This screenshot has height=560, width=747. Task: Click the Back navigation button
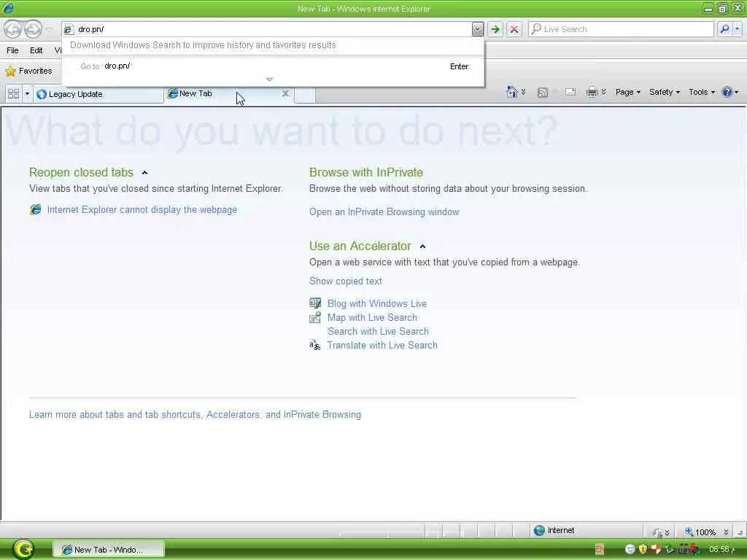(13, 29)
